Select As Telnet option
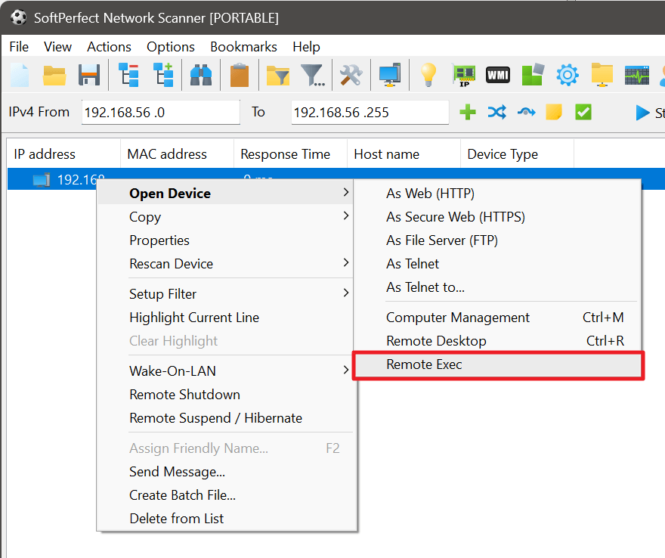Image resolution: width=665 pixels, height=558 pixels. (x=498, y=264)
